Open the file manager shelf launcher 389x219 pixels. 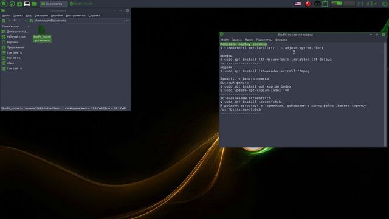[34, 4]
